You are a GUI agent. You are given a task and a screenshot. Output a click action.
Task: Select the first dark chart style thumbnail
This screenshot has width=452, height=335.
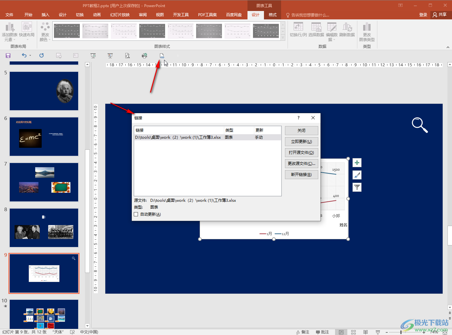point(67,31)
